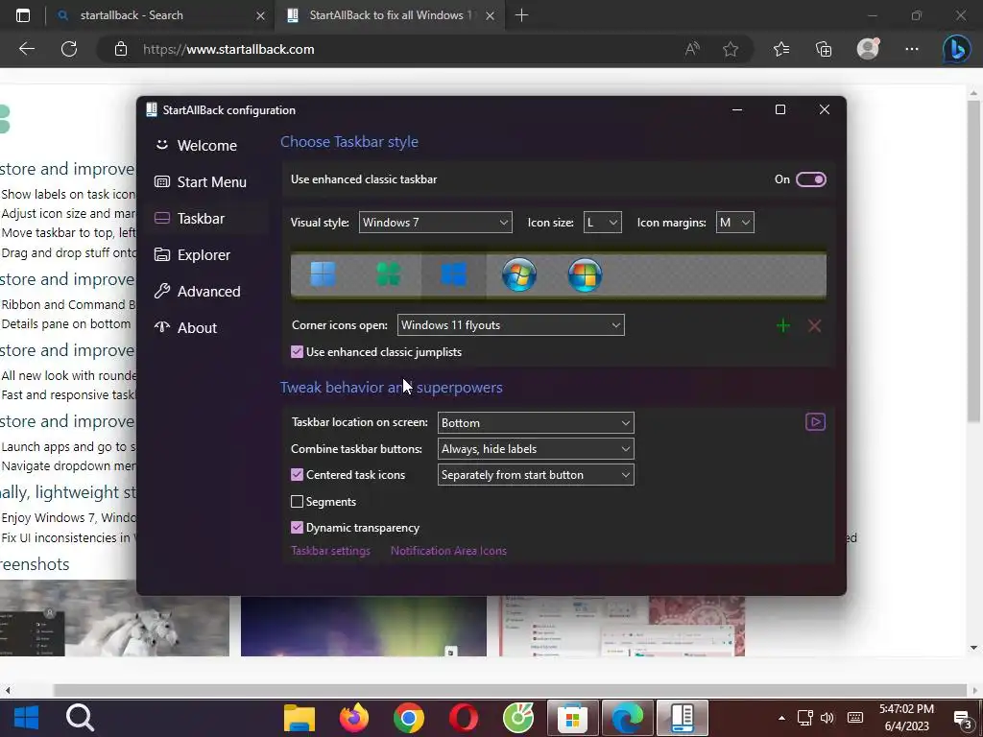Switch to Taskbar settings section
The width and height of the screenshot is (983, 737).
206,218
